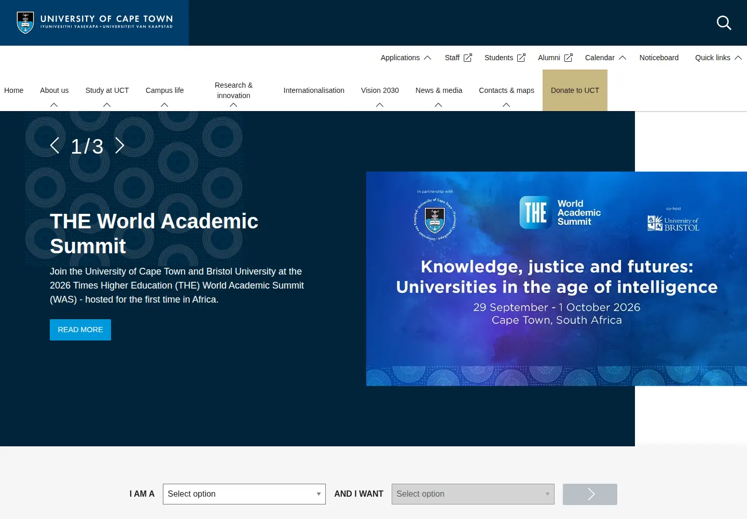Click the World Academic Summit banner image
Screen dimensions: 747x519
[557, 279]
